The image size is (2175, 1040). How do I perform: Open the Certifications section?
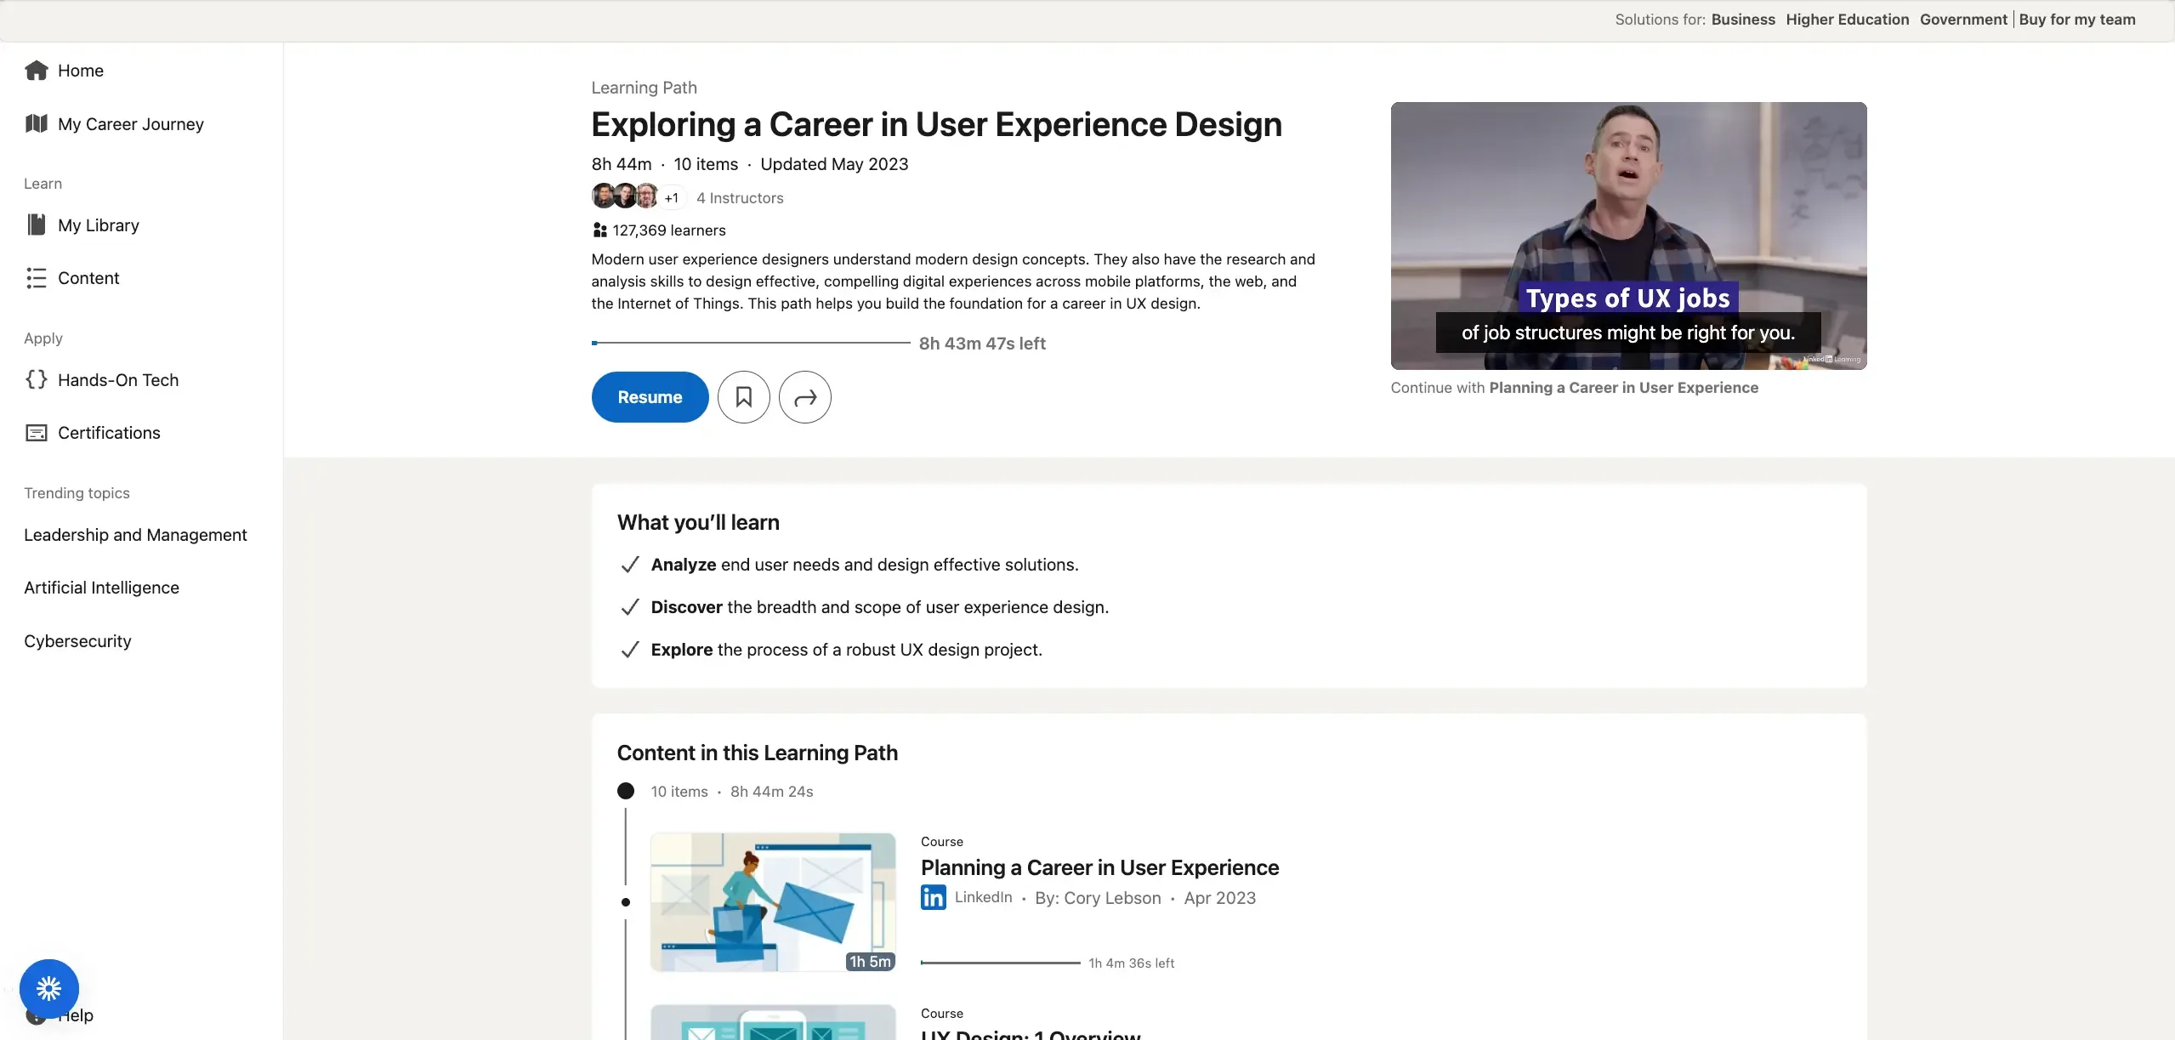(x=109, y=432)
